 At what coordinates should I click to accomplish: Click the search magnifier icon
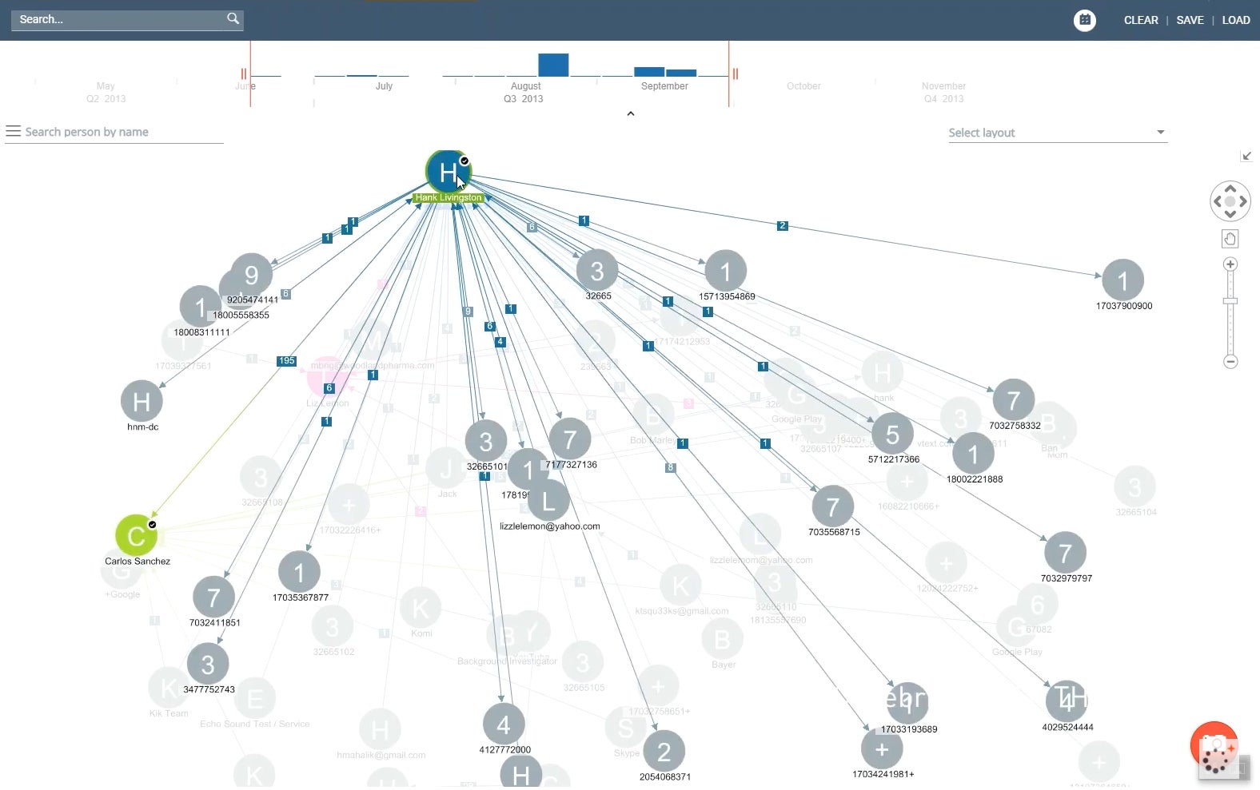(233, 18)
